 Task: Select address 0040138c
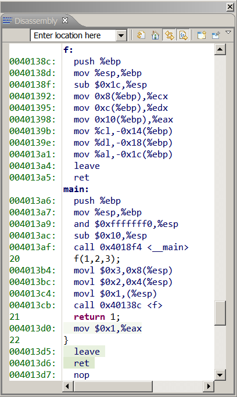[33, 62]
